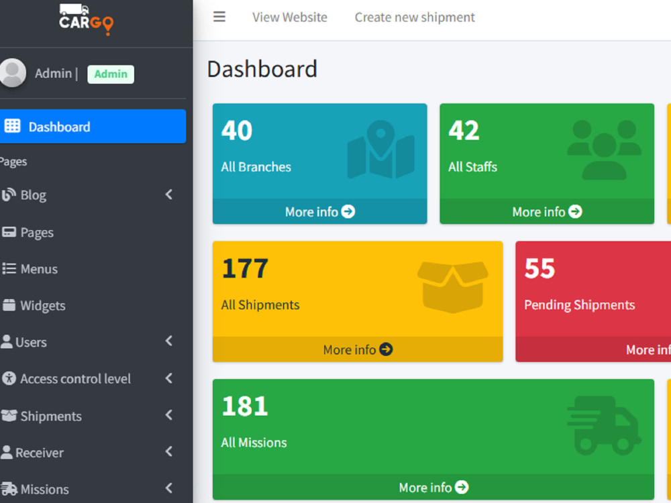
Task: Open the Missions sidebar item
Action: [x=44, y=490]
